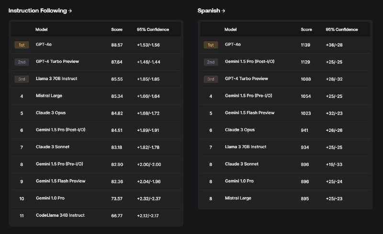Select Claude 3 Opus in Instruction Following table
The image size is (383, 234).
point(51,113)
